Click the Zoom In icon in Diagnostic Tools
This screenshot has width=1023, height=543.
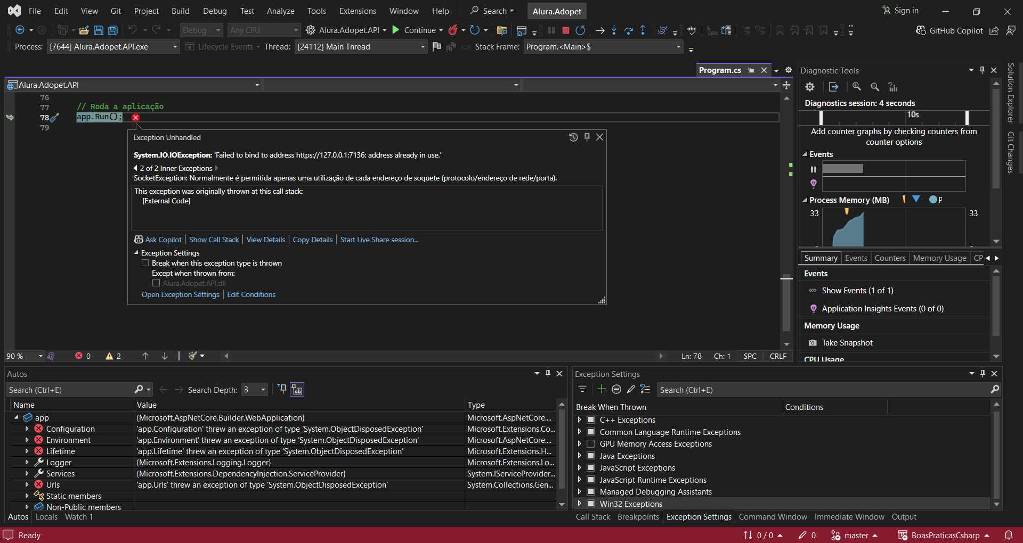coord(857,87)
